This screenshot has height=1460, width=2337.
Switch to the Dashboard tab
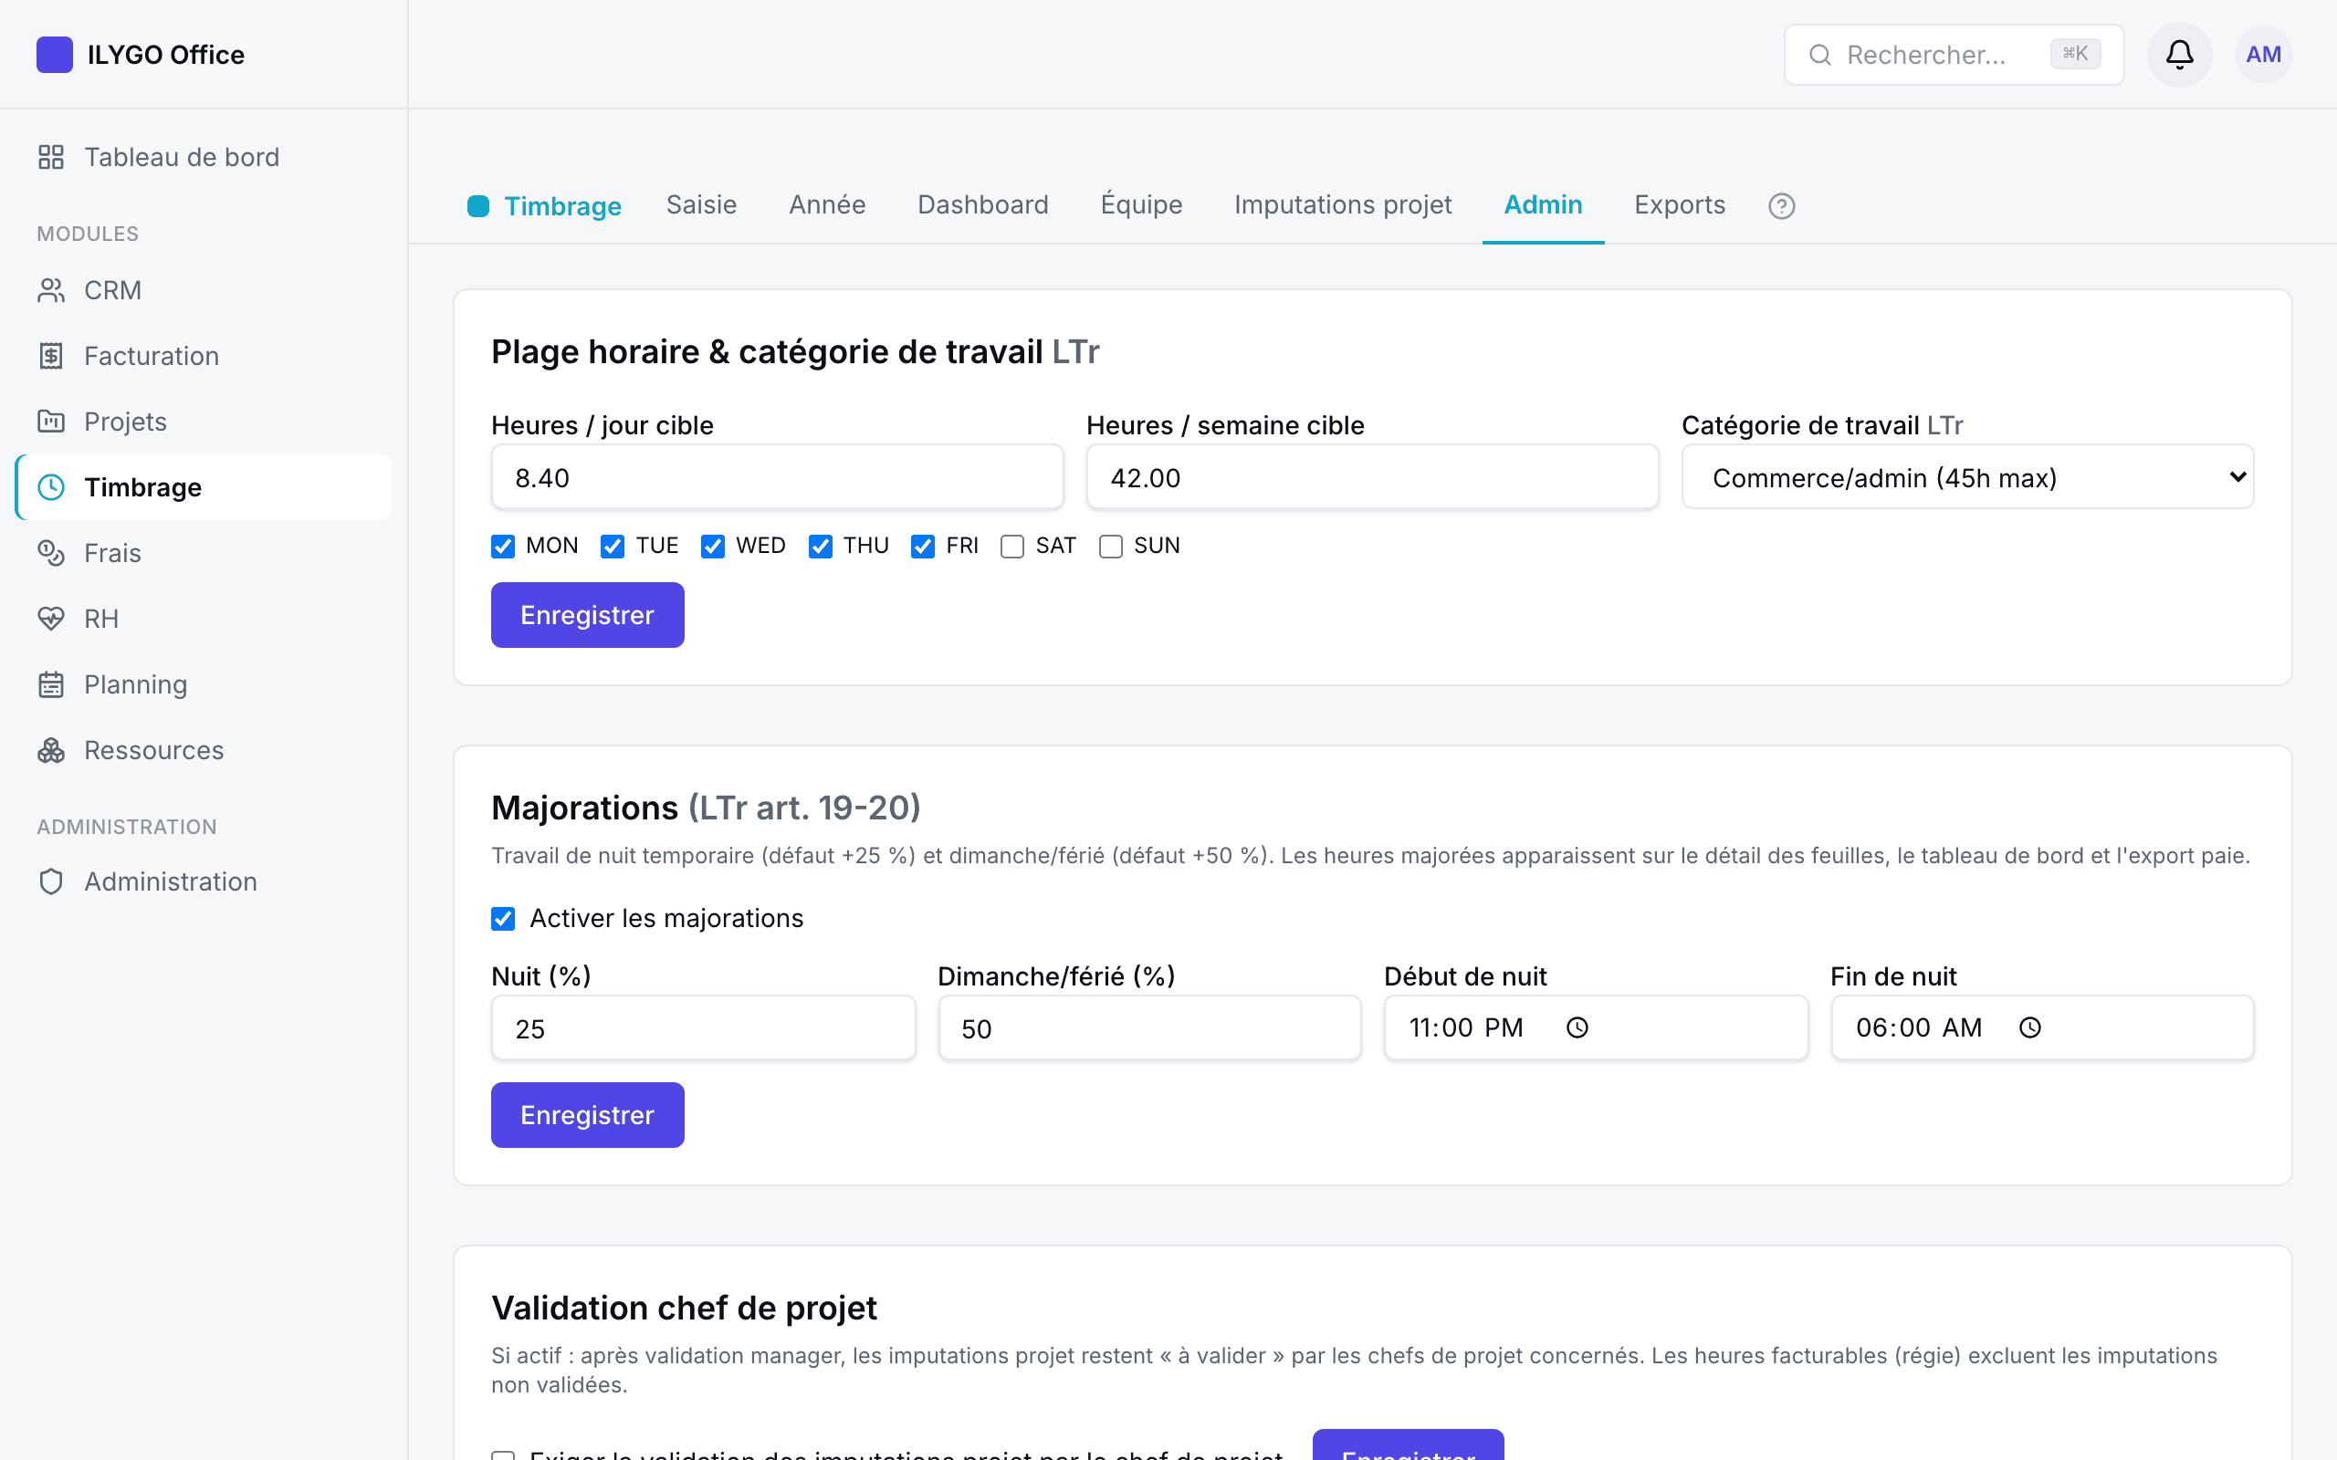[x=982, y=204]
